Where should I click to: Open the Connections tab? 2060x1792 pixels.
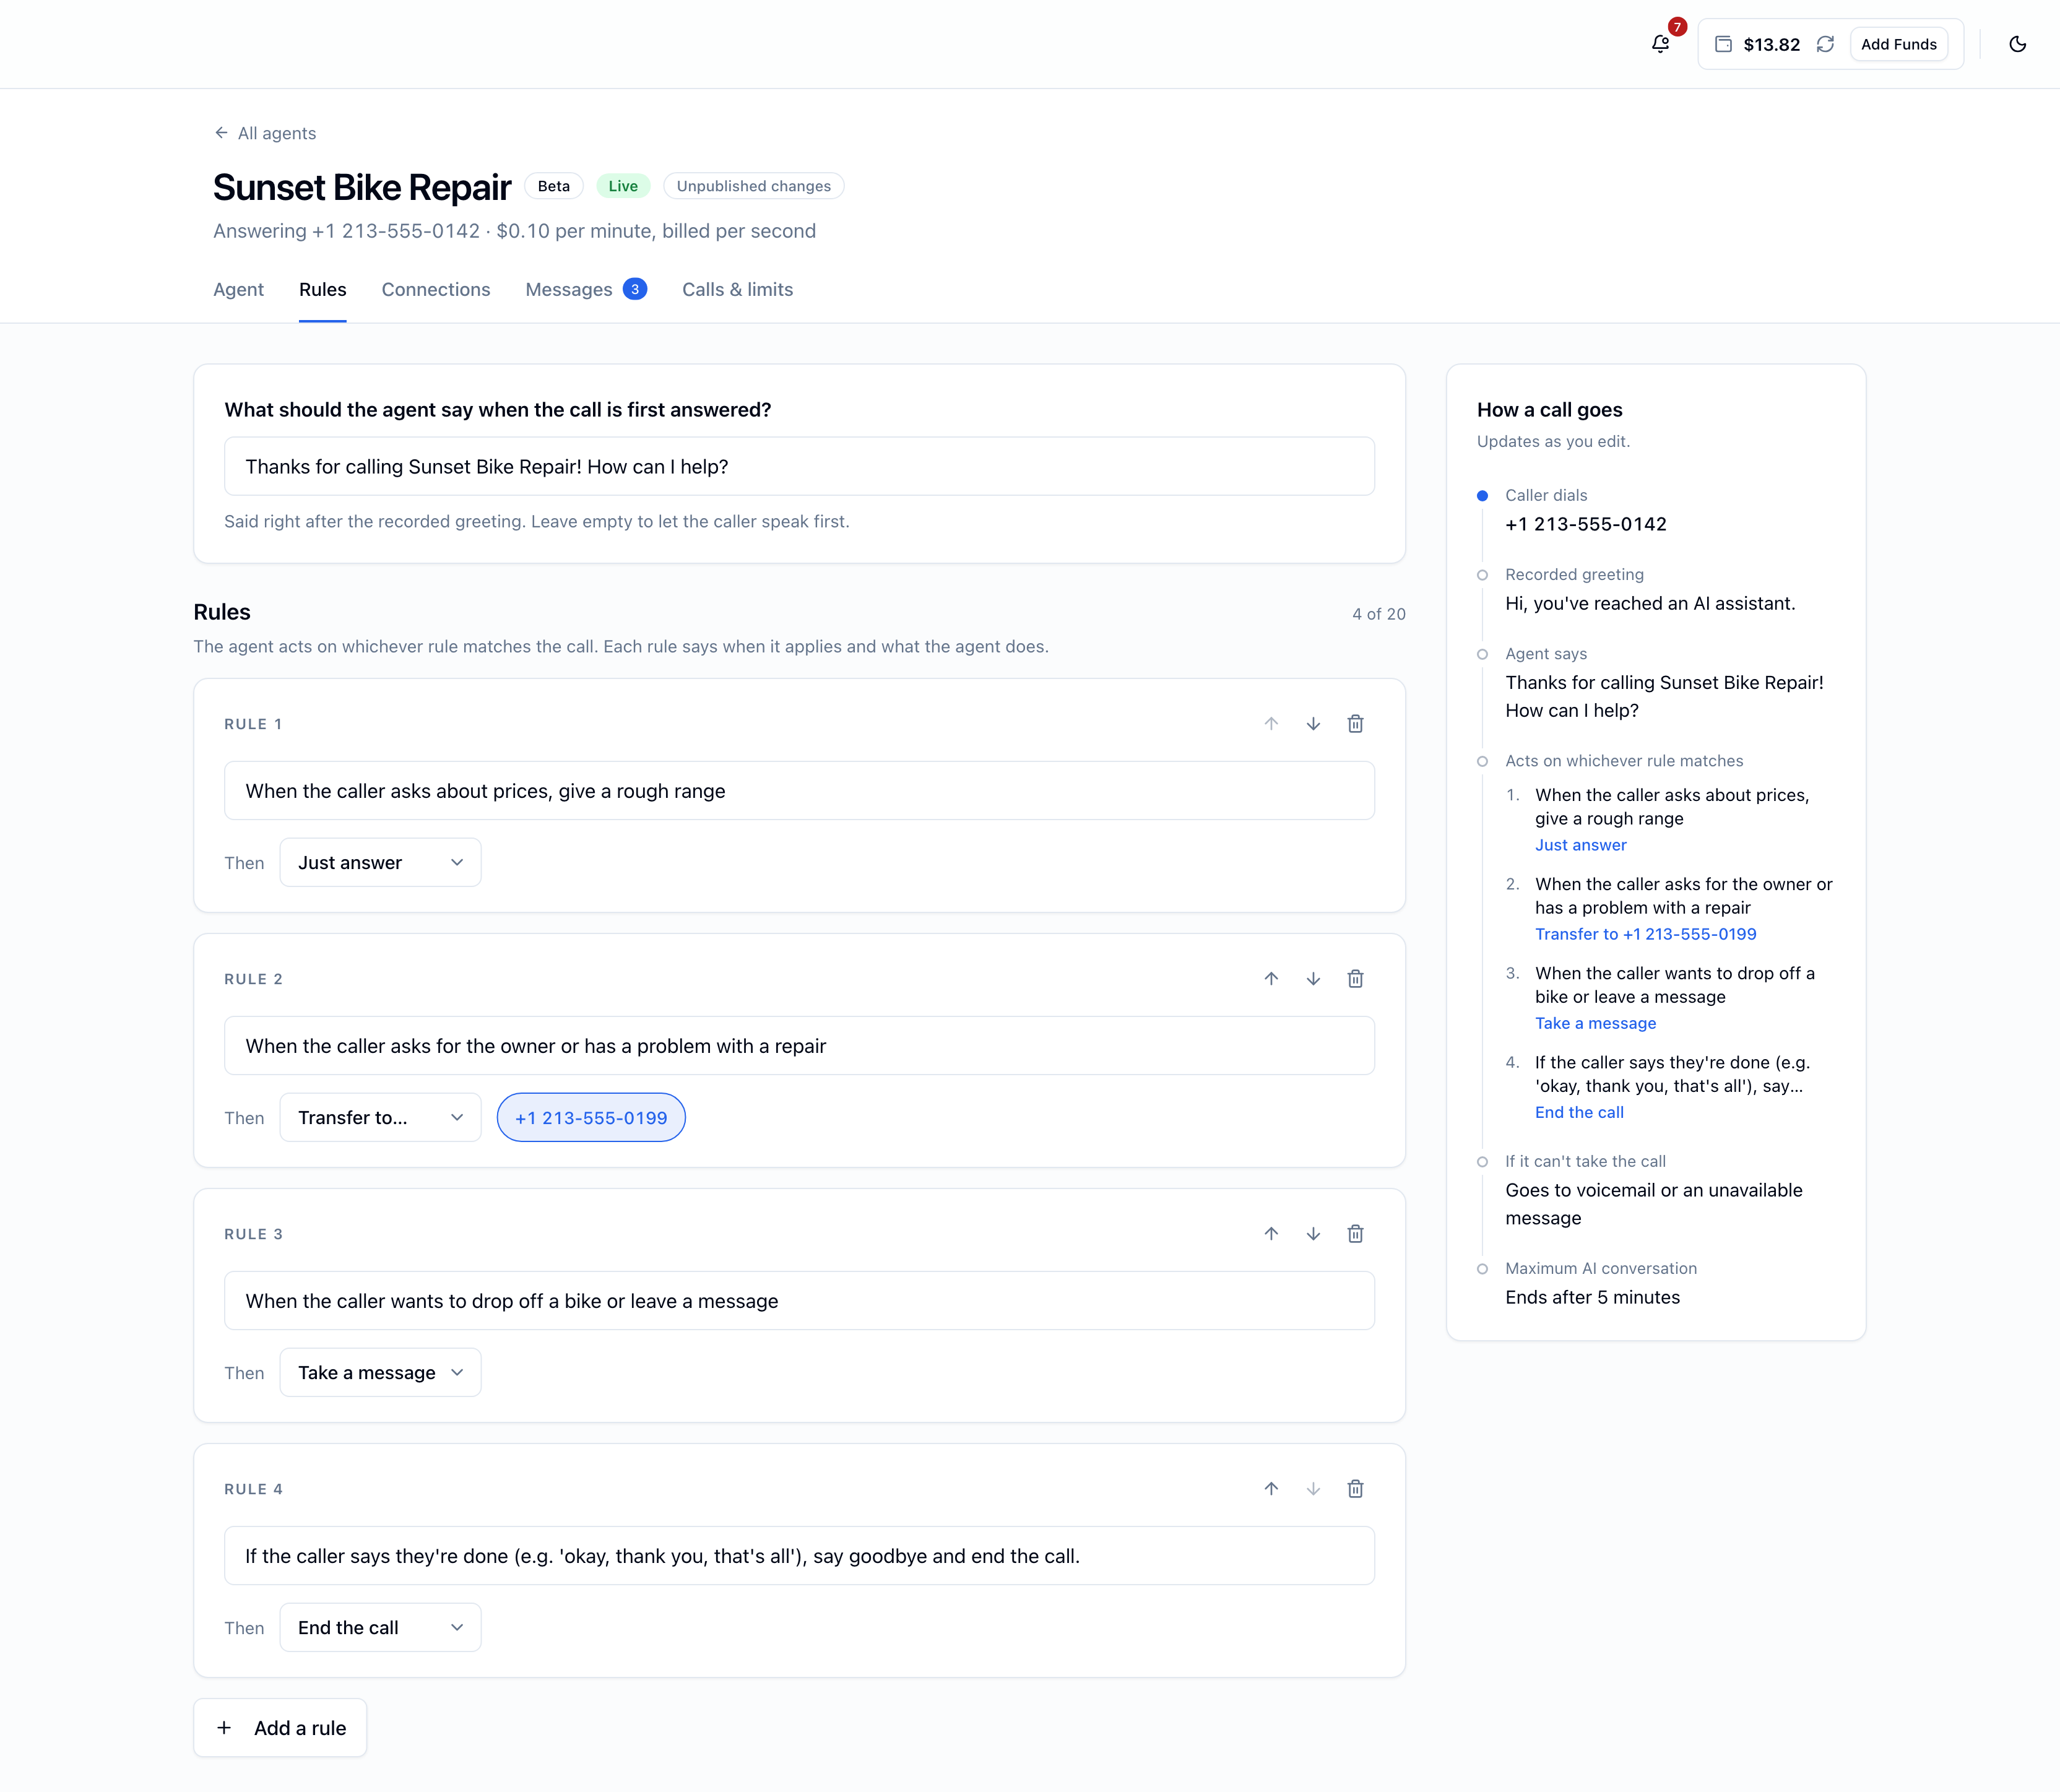(436, 290)
